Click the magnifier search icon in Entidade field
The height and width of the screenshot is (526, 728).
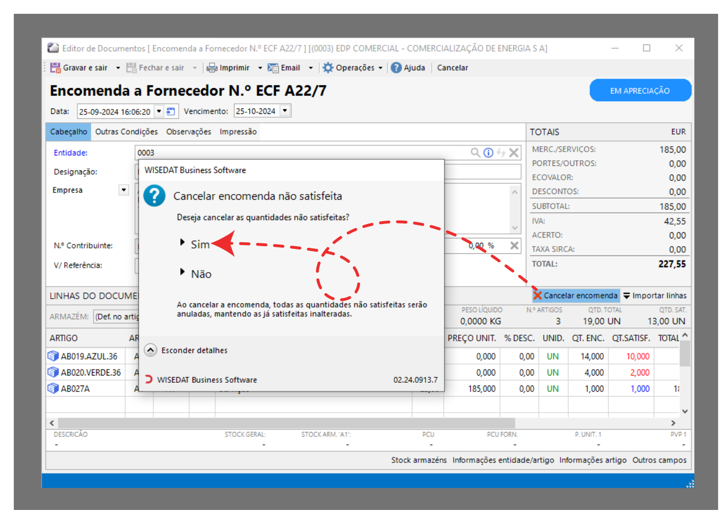(475, 153)
